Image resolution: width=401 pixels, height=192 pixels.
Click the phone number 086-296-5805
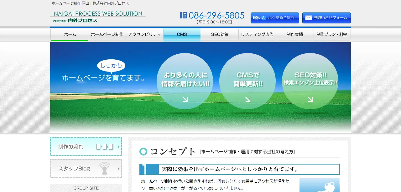tap(216, 15)
